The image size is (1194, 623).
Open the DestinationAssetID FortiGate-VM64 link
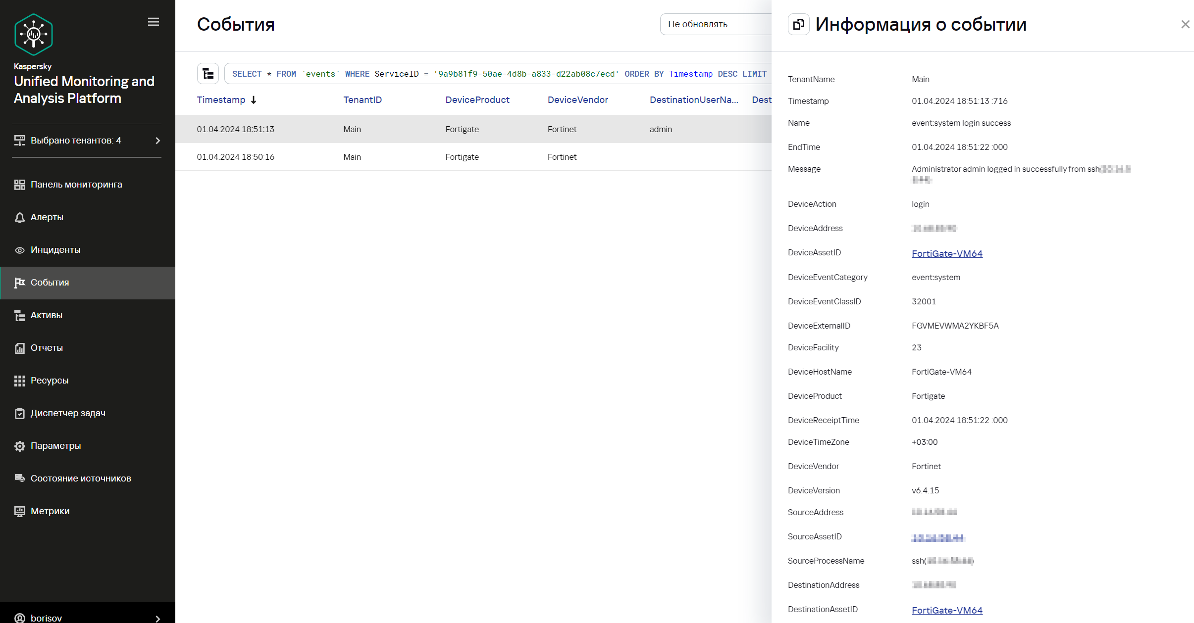click(x=947, y=610)
